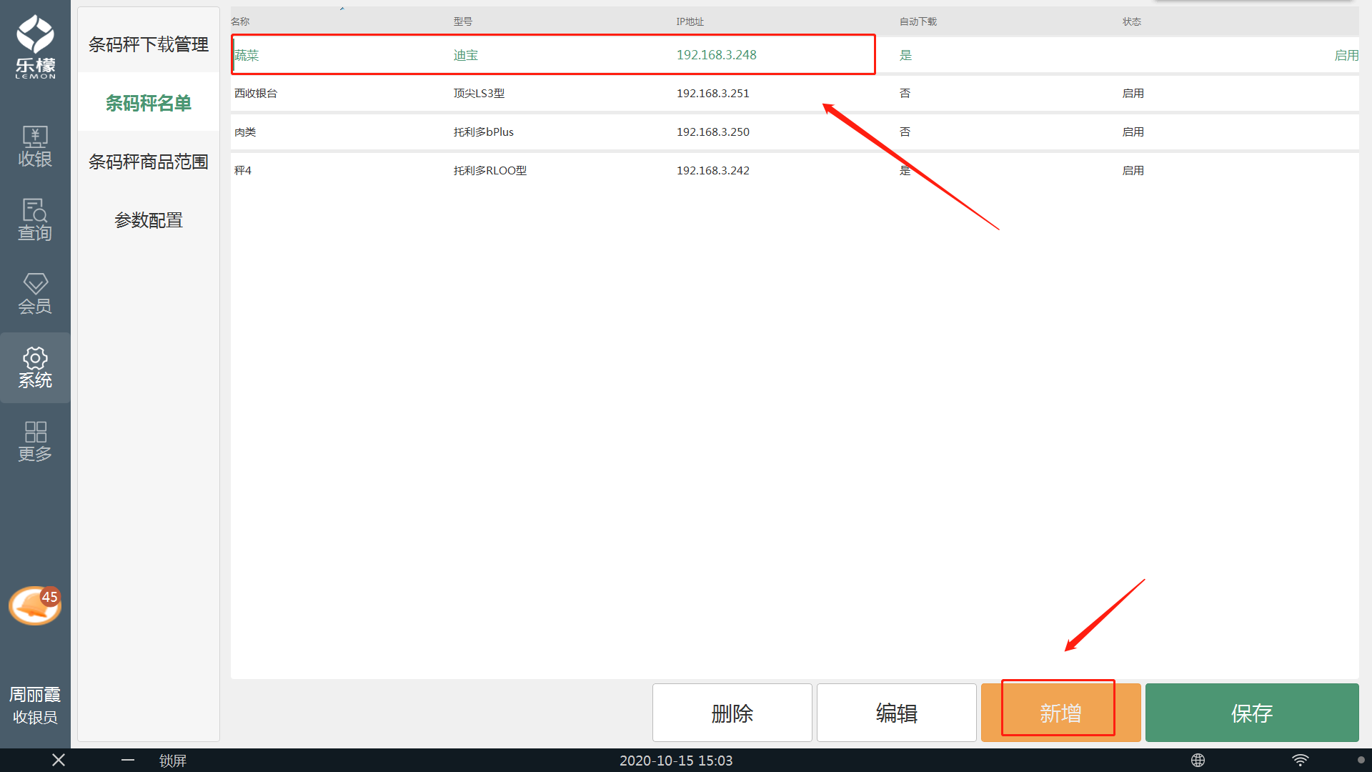This screenshot has width=1372, height=772.
Task: Select the 蔬菜 scale row
Action: pyautogui.click(x=795, y=55)
